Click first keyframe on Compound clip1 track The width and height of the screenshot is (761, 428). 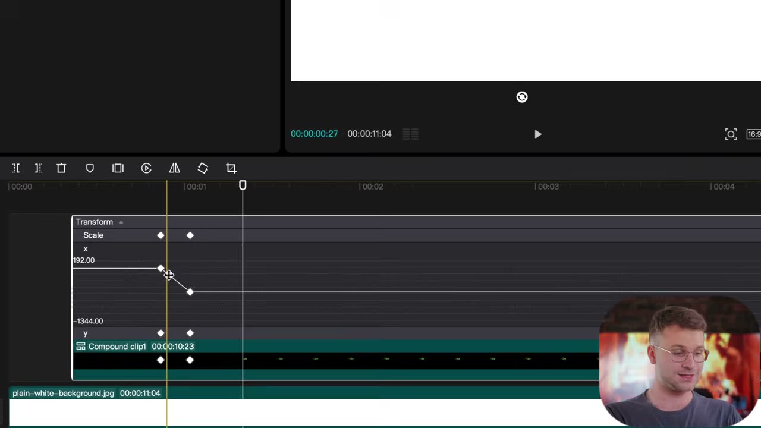[x=161, y=360]
